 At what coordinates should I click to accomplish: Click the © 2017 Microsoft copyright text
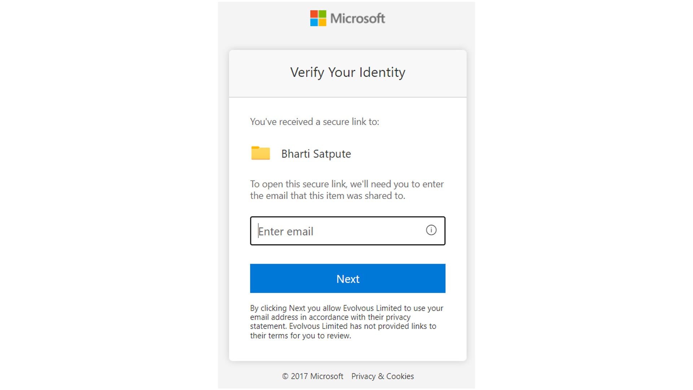coord(312,376)
